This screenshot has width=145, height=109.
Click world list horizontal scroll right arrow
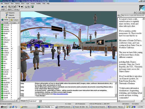(16, 100)
